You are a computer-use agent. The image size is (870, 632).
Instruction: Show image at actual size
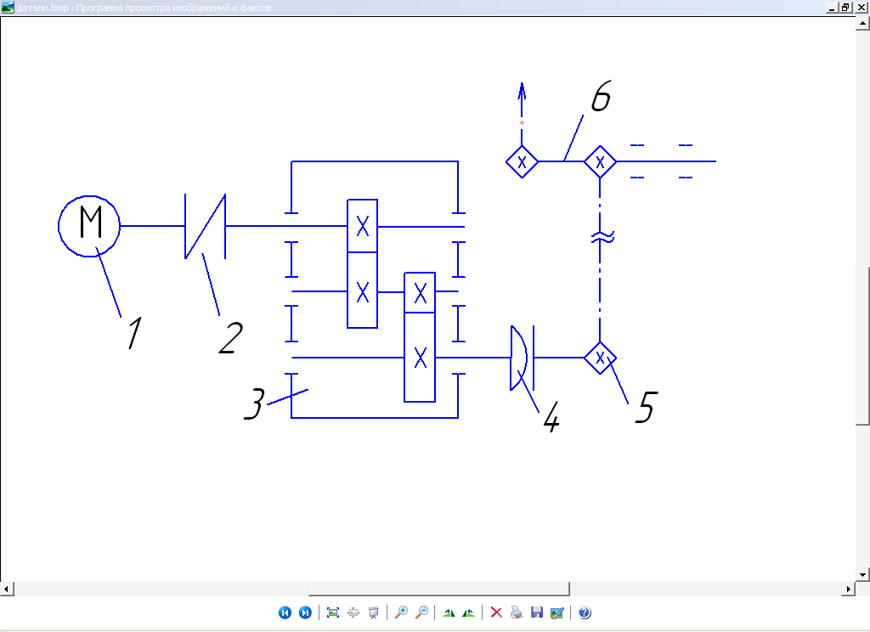(353, 612)
